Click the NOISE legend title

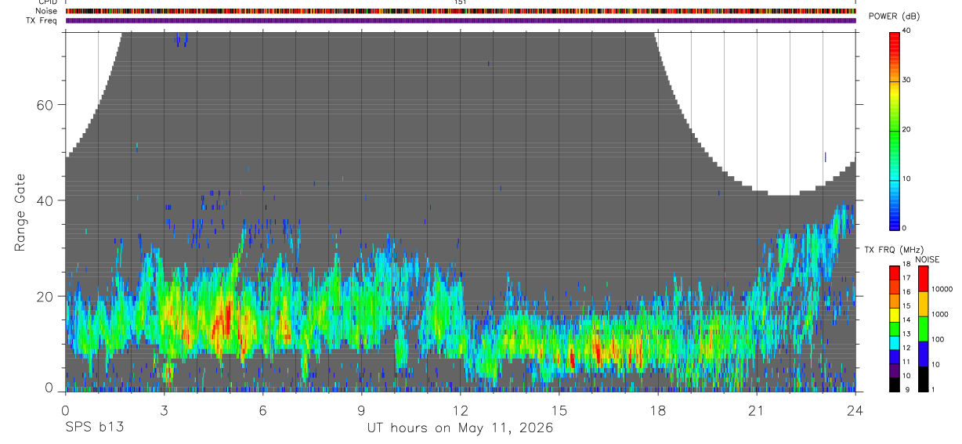[x=927, y=260]
